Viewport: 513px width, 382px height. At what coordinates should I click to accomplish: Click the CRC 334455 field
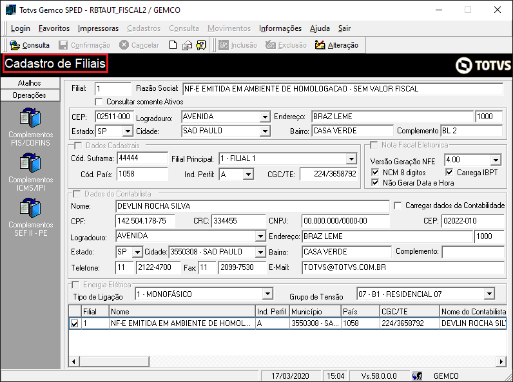(x=238, y=221)
